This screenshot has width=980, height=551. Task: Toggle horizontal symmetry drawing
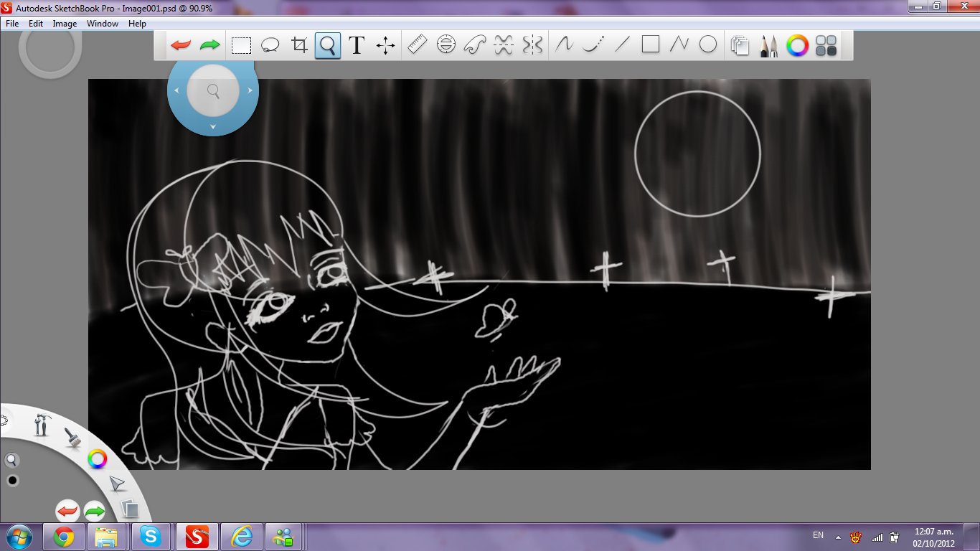click(x=504, y=45)
